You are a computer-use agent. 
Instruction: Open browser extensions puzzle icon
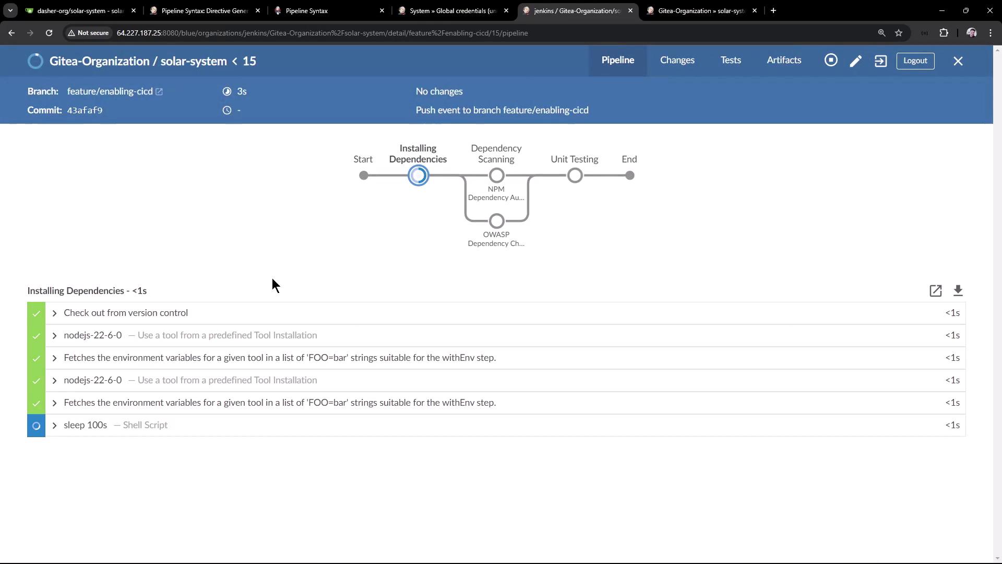(x=944, y=33)
